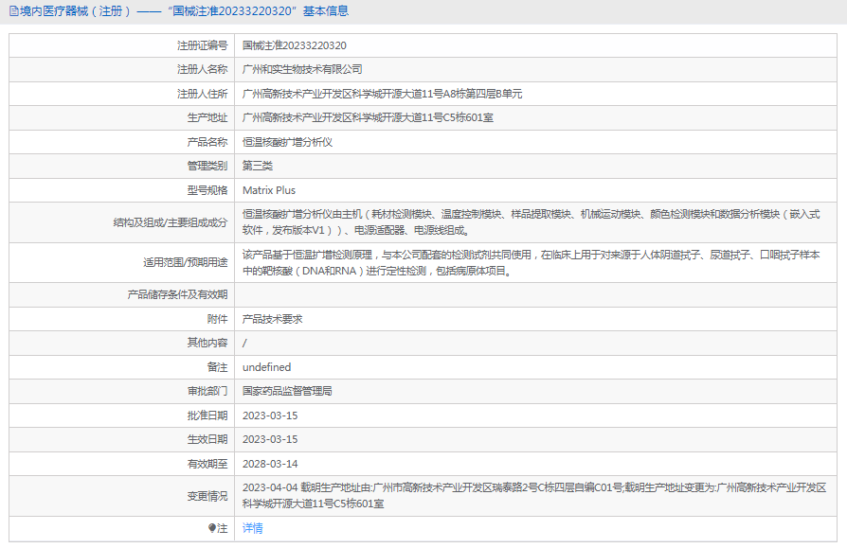Select the structure description starting 恒温核酸扩增分析仪由主机
Viewport: 847px width, 548px height.
(x=531, y=222)
